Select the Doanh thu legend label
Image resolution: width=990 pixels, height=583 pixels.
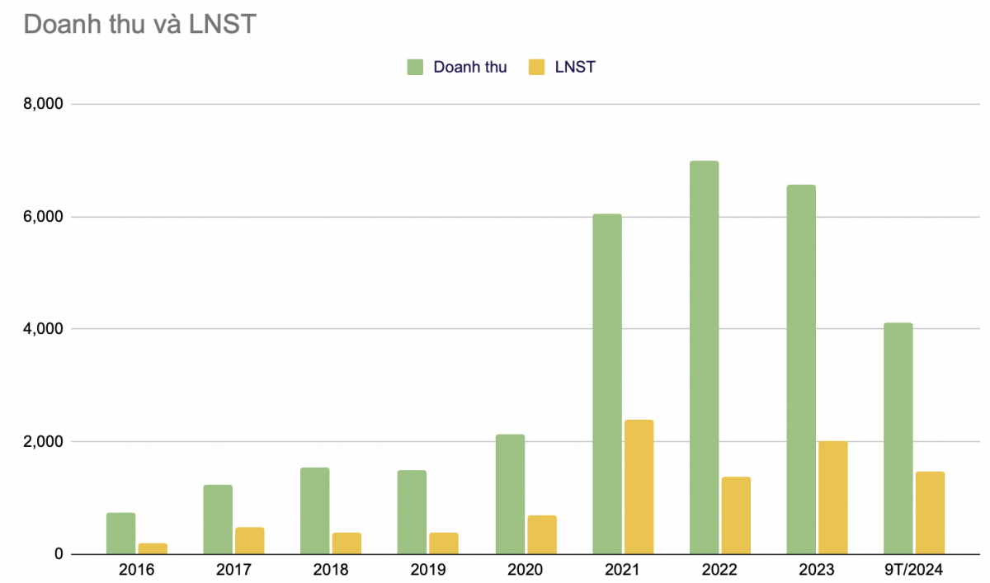[x=470, y=68]
